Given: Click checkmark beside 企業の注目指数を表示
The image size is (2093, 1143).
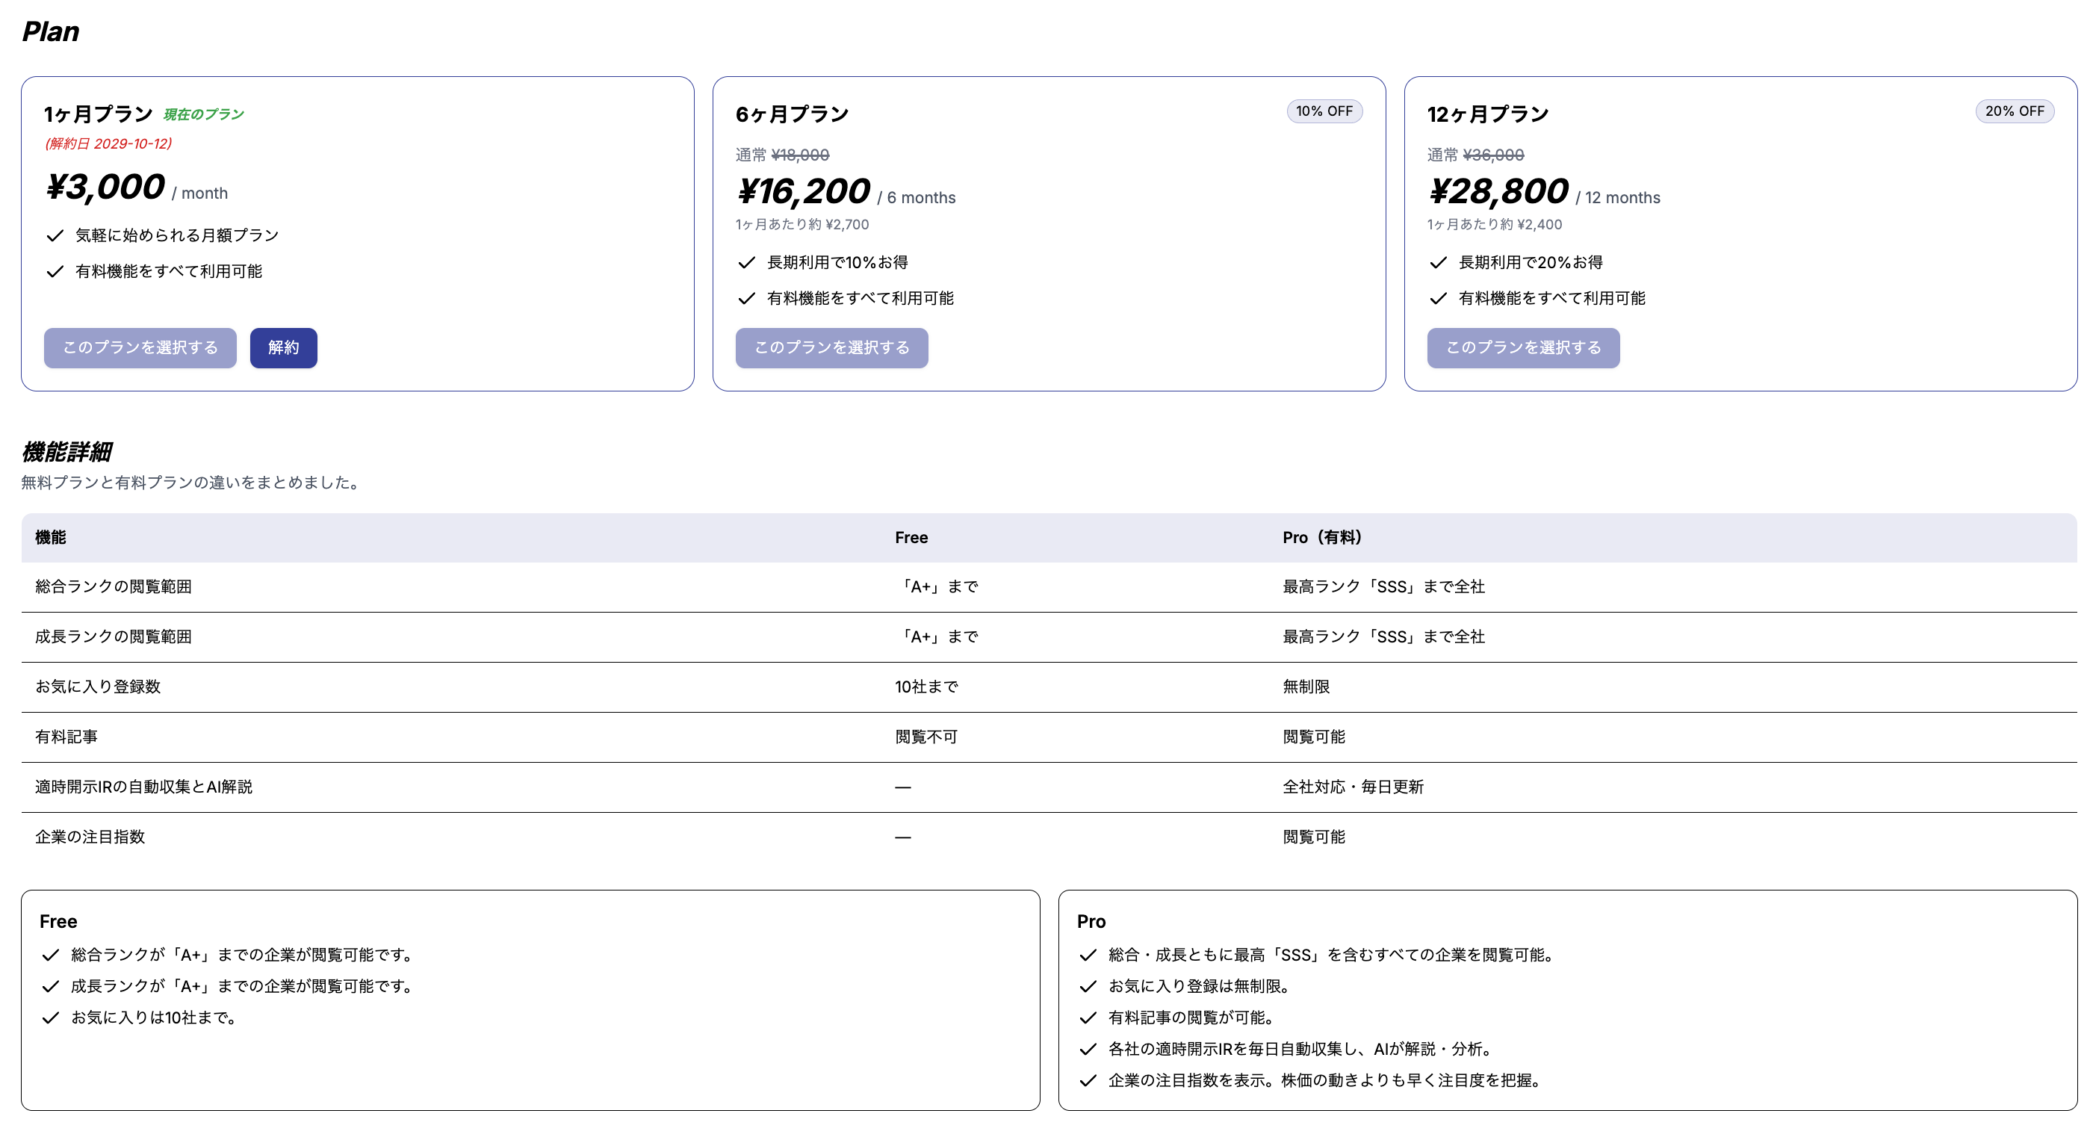Looking at the screenshot, I should coord(1088,1080).
